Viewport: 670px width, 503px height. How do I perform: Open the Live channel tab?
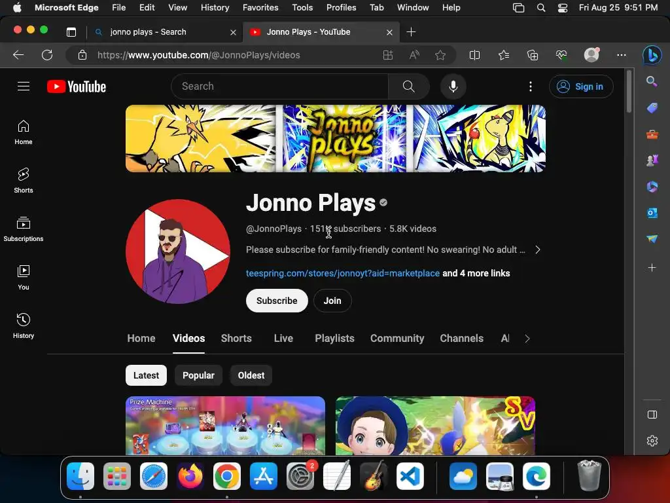click(283, 339)
